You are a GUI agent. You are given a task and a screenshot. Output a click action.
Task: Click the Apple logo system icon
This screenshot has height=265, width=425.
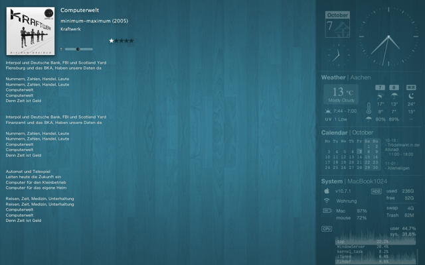(x=326, y=191)
